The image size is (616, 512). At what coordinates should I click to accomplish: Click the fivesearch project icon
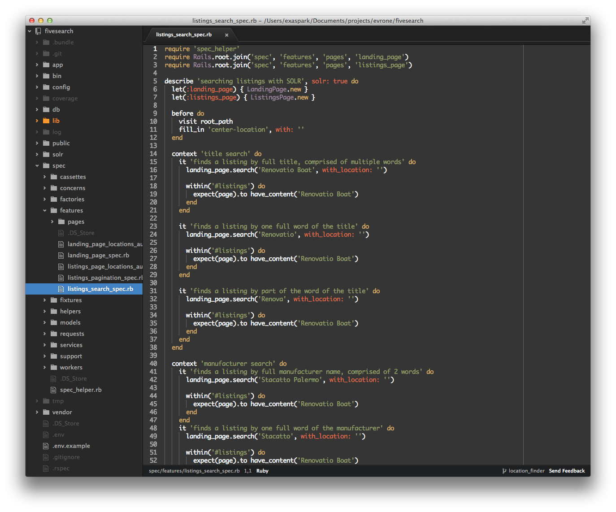click(x=38, y=31)
